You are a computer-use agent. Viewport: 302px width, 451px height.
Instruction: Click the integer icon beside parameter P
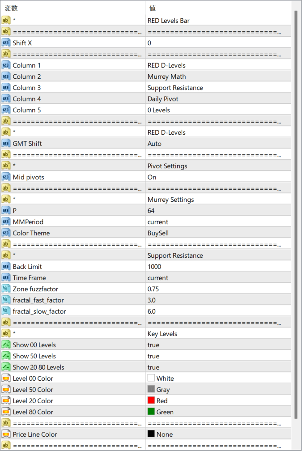(6, 211)
